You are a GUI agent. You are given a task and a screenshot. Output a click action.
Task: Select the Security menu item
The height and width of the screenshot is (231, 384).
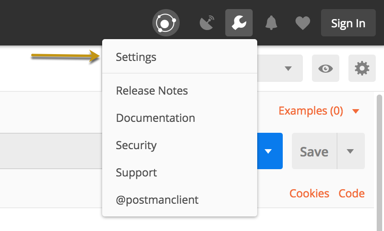136,145
